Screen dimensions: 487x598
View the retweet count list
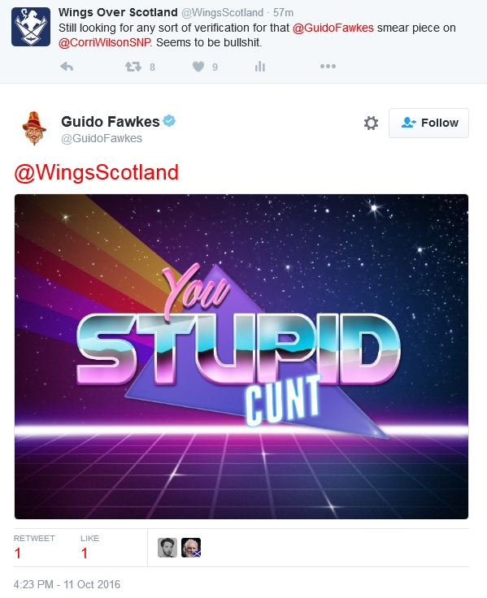pyautogui.click(x=34, y=547)
